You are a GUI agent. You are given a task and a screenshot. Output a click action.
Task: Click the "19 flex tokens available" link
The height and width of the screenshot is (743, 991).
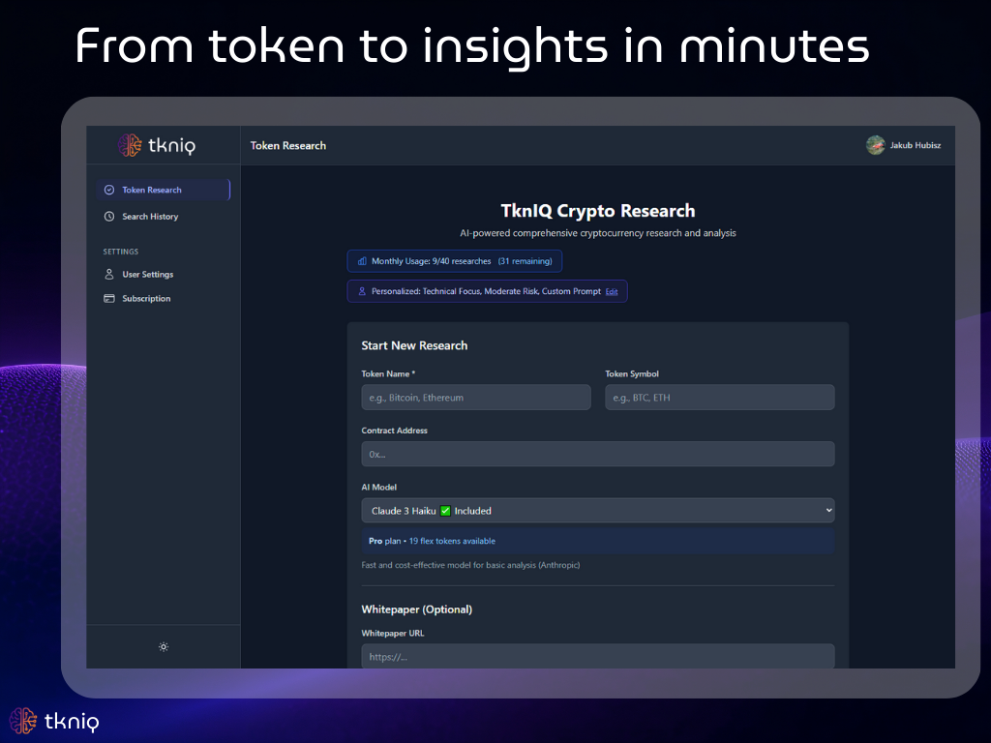(x=452, y=541)
